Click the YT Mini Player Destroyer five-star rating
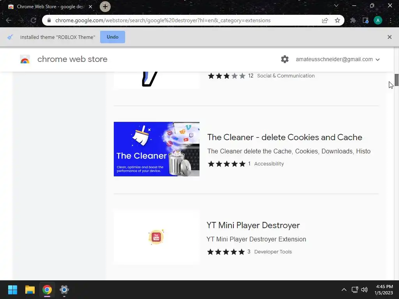The image size is (399, 299). pos(226,252)
